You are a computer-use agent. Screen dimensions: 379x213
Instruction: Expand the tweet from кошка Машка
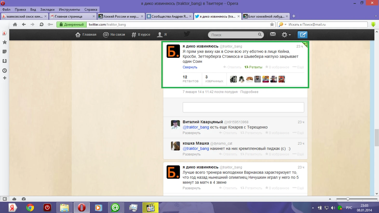[x=191, y=154]
